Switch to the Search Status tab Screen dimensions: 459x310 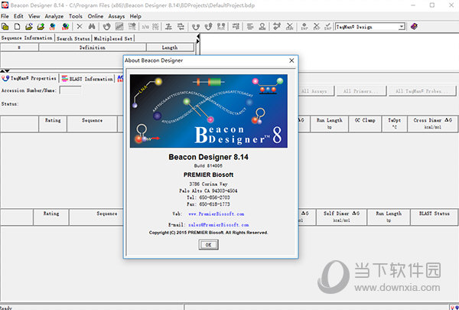click(x=73, y=38)
